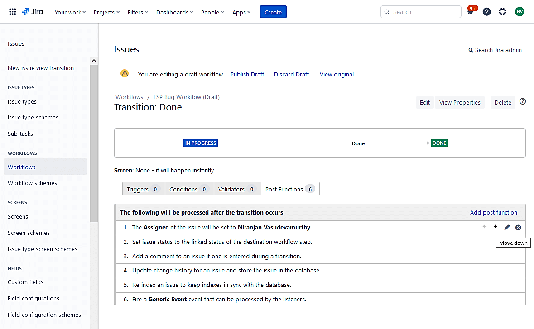Open the settings gear icon
Image resolution: width=534 pixels, height=329 pixels.
502,12
